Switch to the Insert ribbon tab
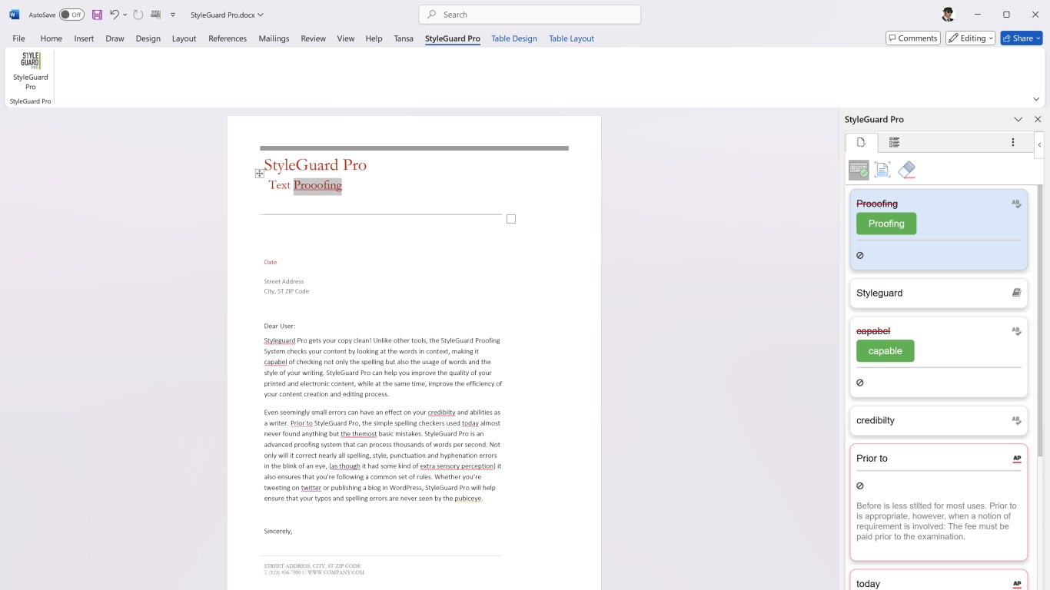This screenshot has width=1050, height=590. tap(84, 38)
